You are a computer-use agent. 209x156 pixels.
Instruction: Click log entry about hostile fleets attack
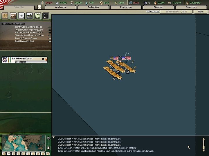97,148
